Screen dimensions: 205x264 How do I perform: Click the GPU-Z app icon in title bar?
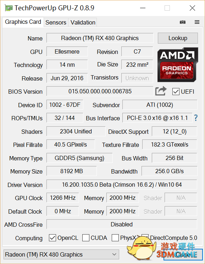point(9,8)
